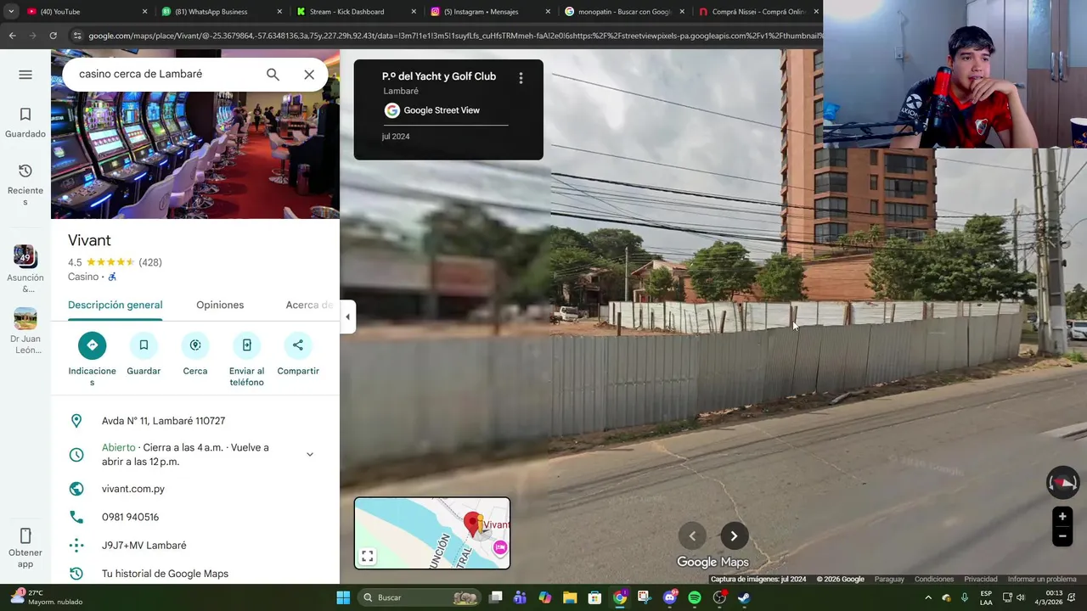Viewport: 1087px width, 611px height.
Task: Click the phone number 0981 940516
Action: pyautogui.click(x=130, y=517)
